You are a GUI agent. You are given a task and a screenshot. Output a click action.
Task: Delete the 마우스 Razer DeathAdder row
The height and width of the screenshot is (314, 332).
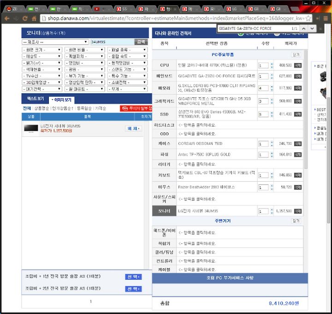click(298, 187)
